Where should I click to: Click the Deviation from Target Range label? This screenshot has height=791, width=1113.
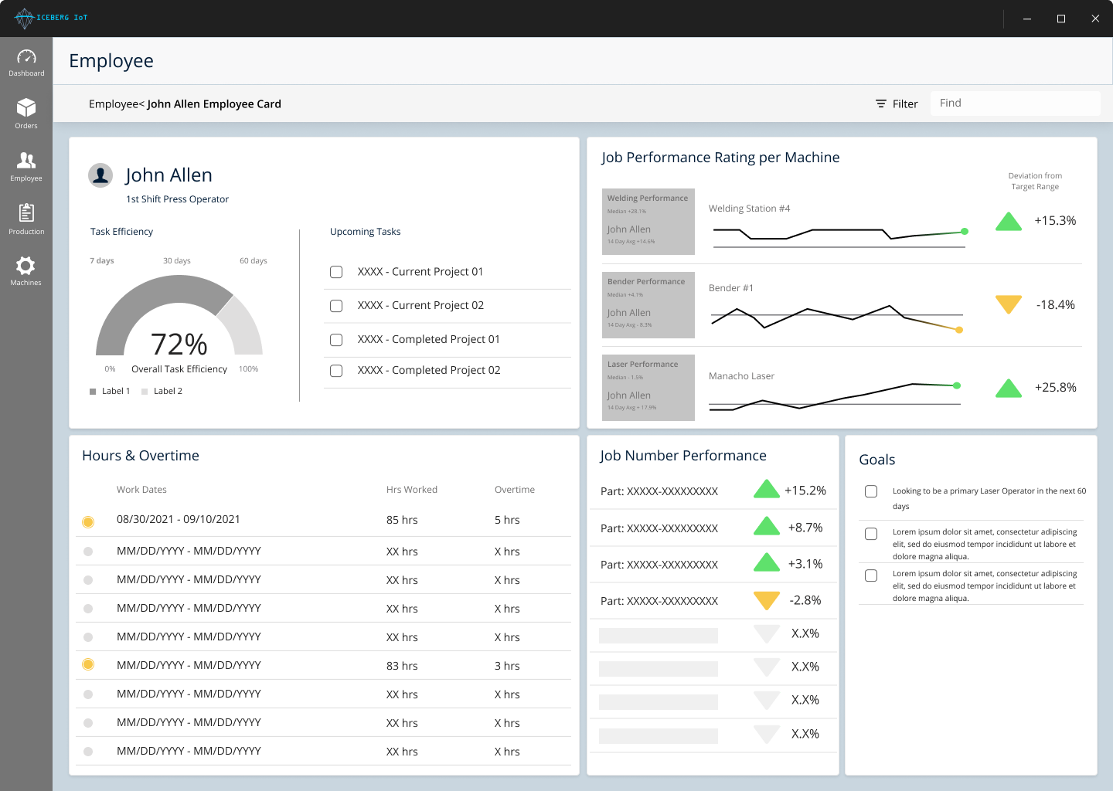(x=1035, y=182)
